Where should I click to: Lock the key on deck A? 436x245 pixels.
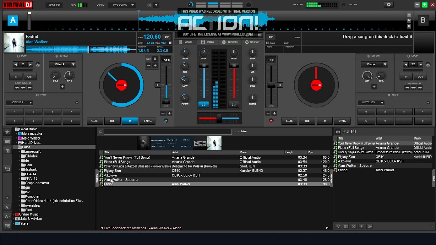[155, 59]
